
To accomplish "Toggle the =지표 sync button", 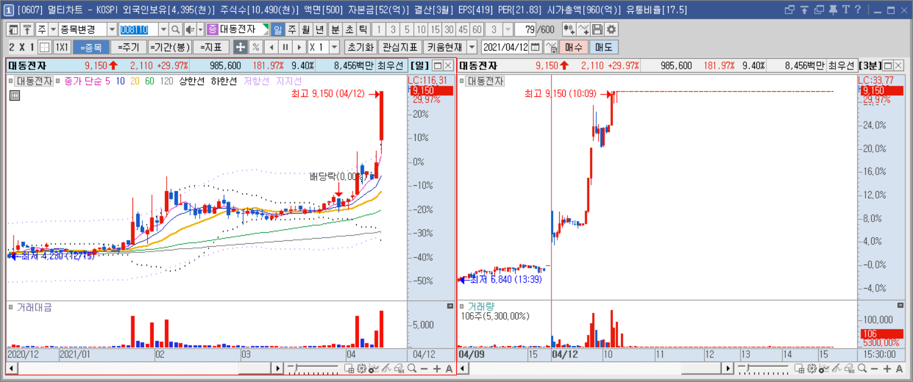I will (x=211, y=47).
